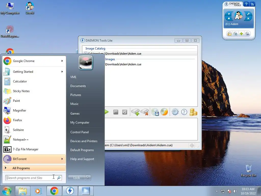Viewport: 261px width, 196px height.
Task: Click the mount-all disc icon in gadget
Action: click(247, 34)
